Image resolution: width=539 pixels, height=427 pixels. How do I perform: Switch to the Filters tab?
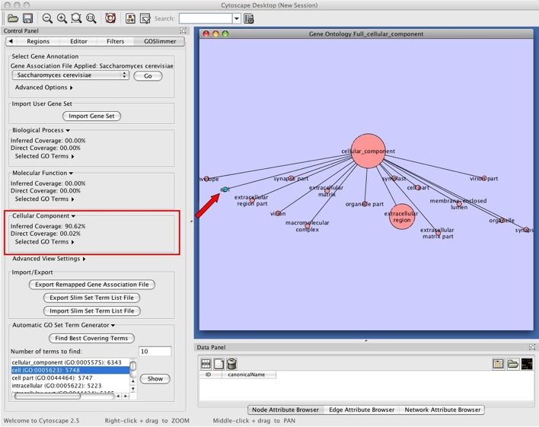tap(116, 41)
